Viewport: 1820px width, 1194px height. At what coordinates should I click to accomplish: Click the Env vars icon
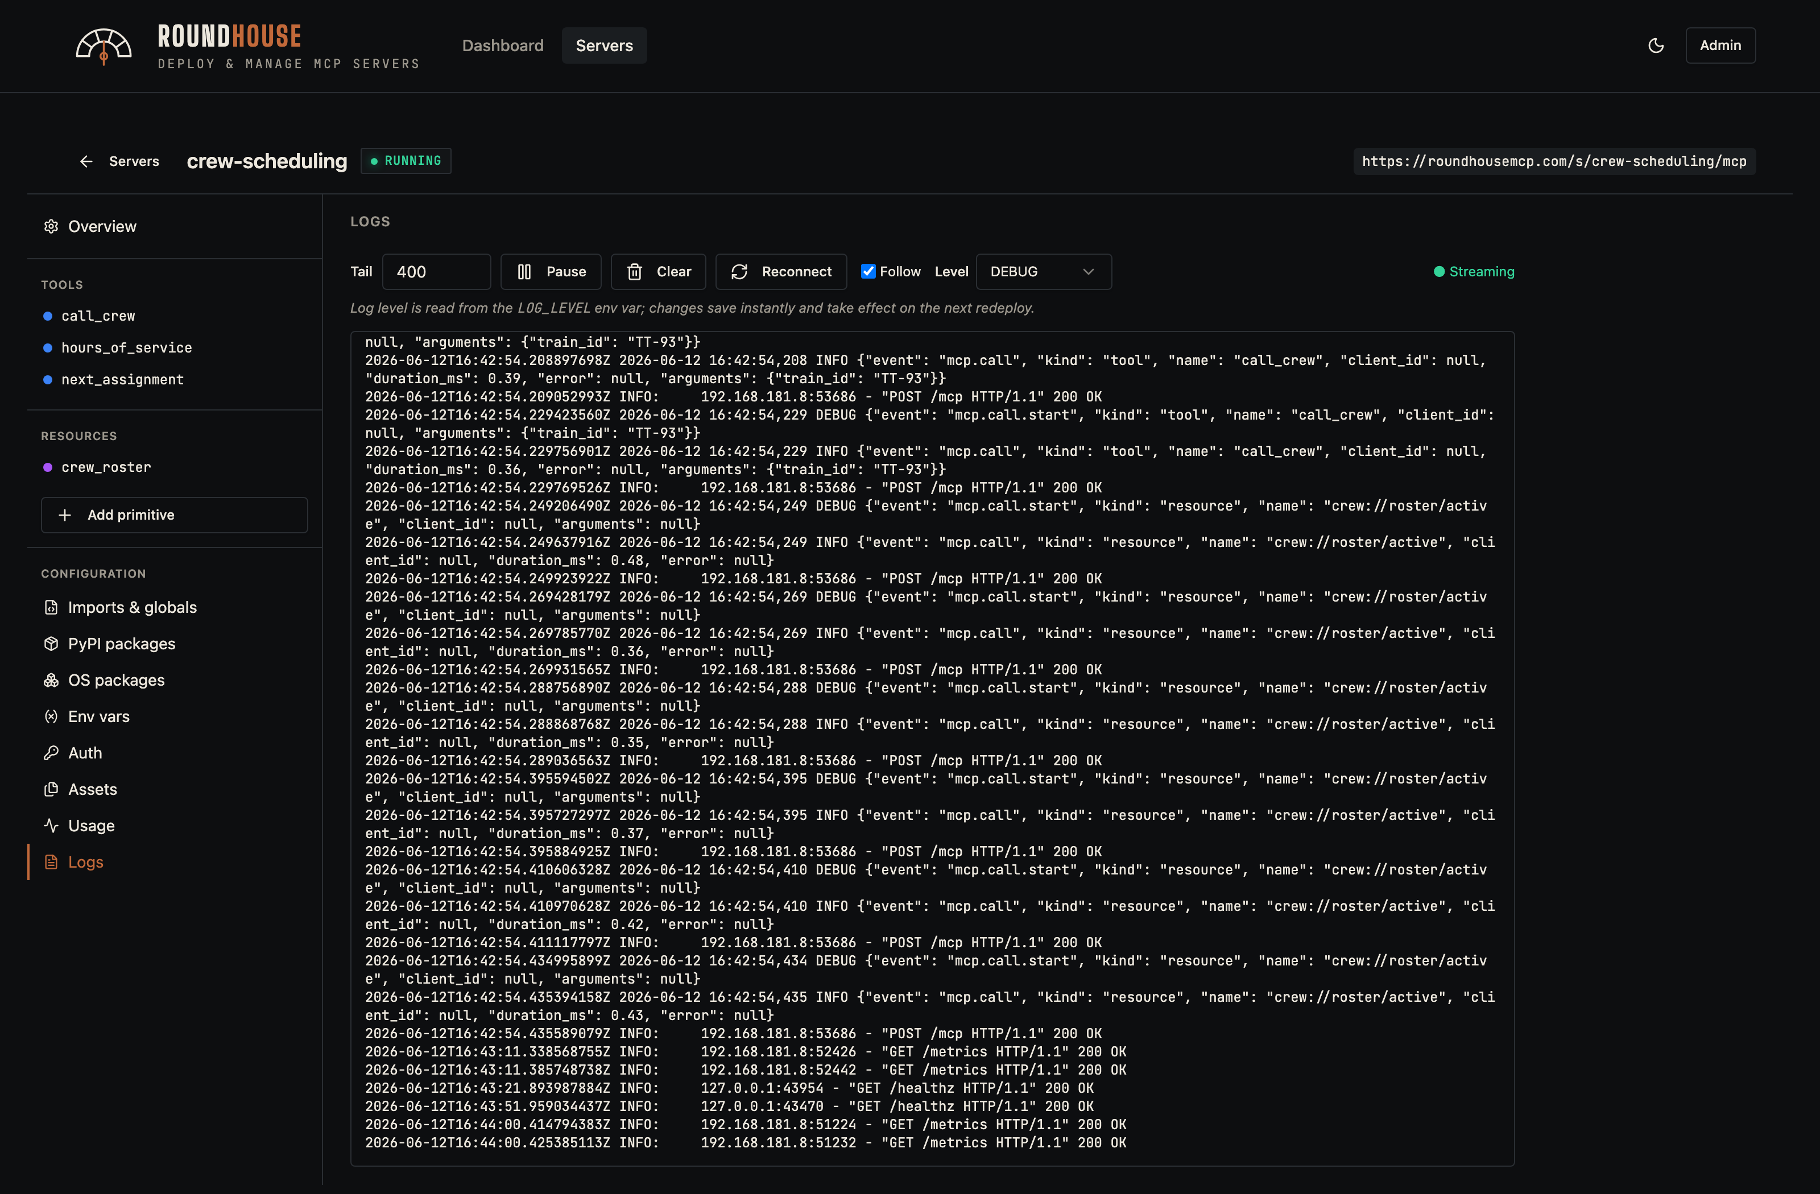pyautogui.click(x=51, y=716)
